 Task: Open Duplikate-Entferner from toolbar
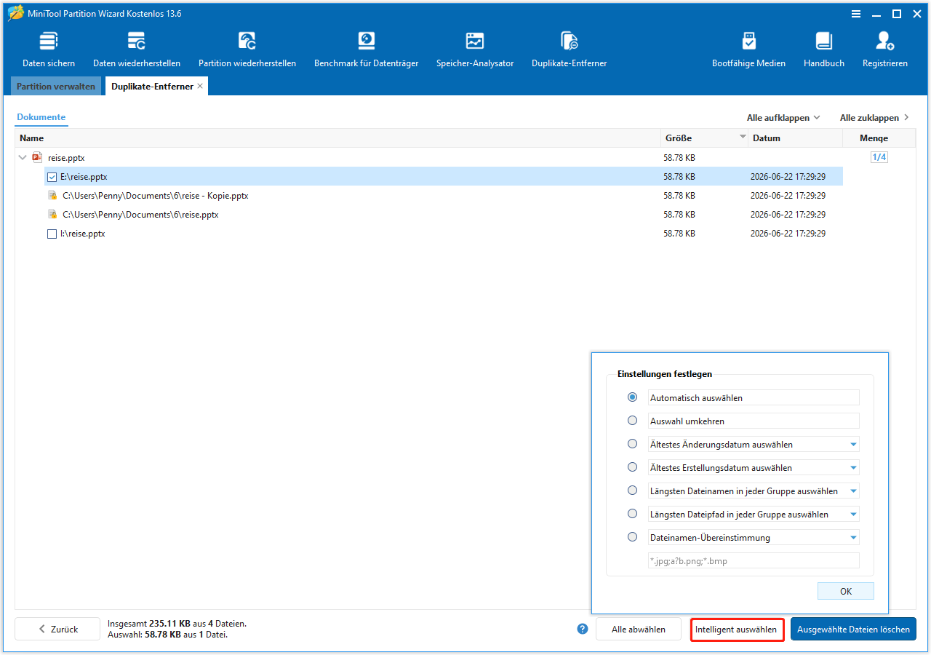(x=569, y=49)
